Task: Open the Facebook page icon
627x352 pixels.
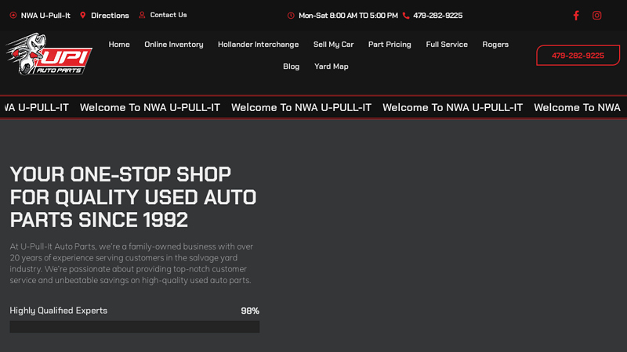Action: 576,16
